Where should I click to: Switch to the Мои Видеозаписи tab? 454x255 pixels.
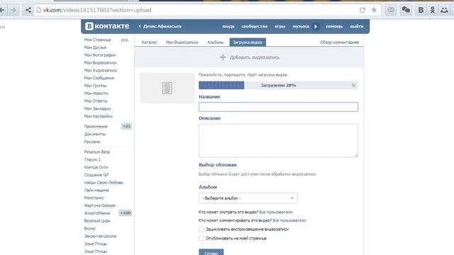click(x=182, y=42)
